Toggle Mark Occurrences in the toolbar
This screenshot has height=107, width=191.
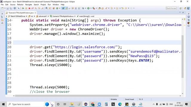(63, 8)
